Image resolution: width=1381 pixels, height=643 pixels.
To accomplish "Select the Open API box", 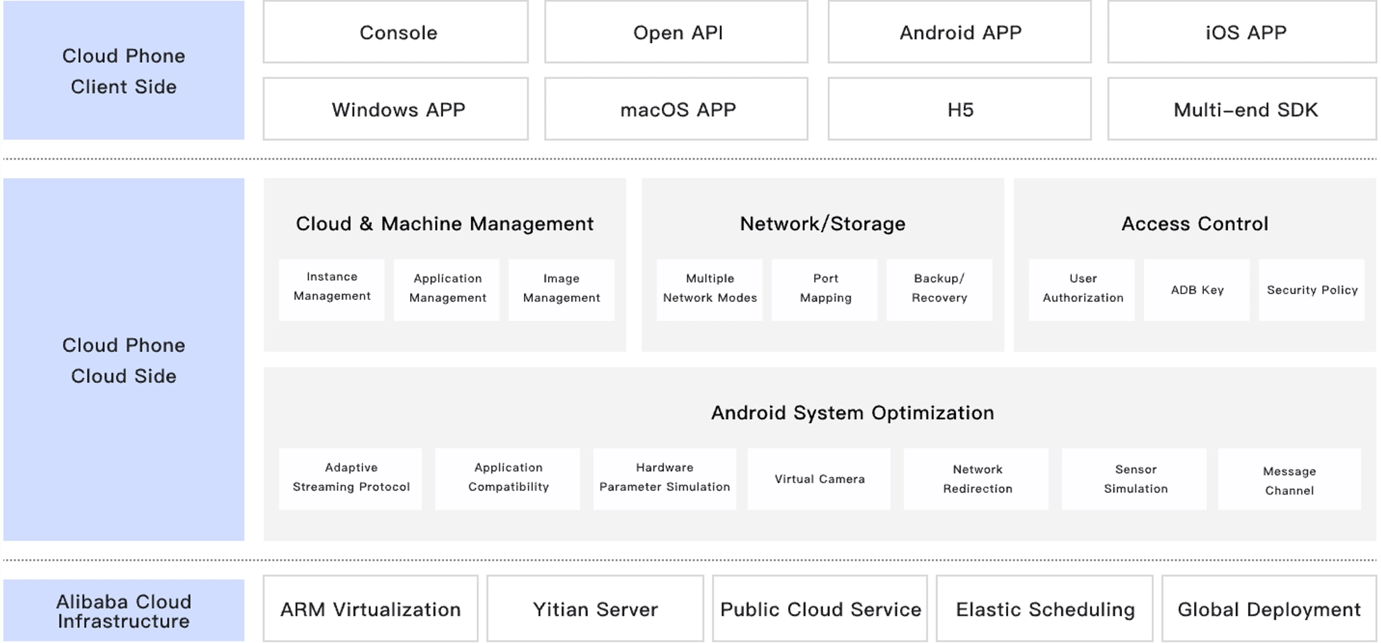I will click(x=676, y=33).
